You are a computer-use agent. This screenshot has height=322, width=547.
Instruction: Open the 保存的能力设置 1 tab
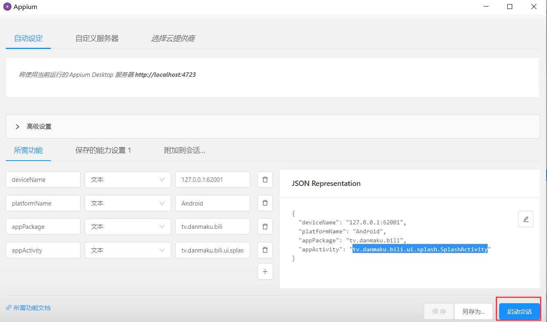(103, 150)
